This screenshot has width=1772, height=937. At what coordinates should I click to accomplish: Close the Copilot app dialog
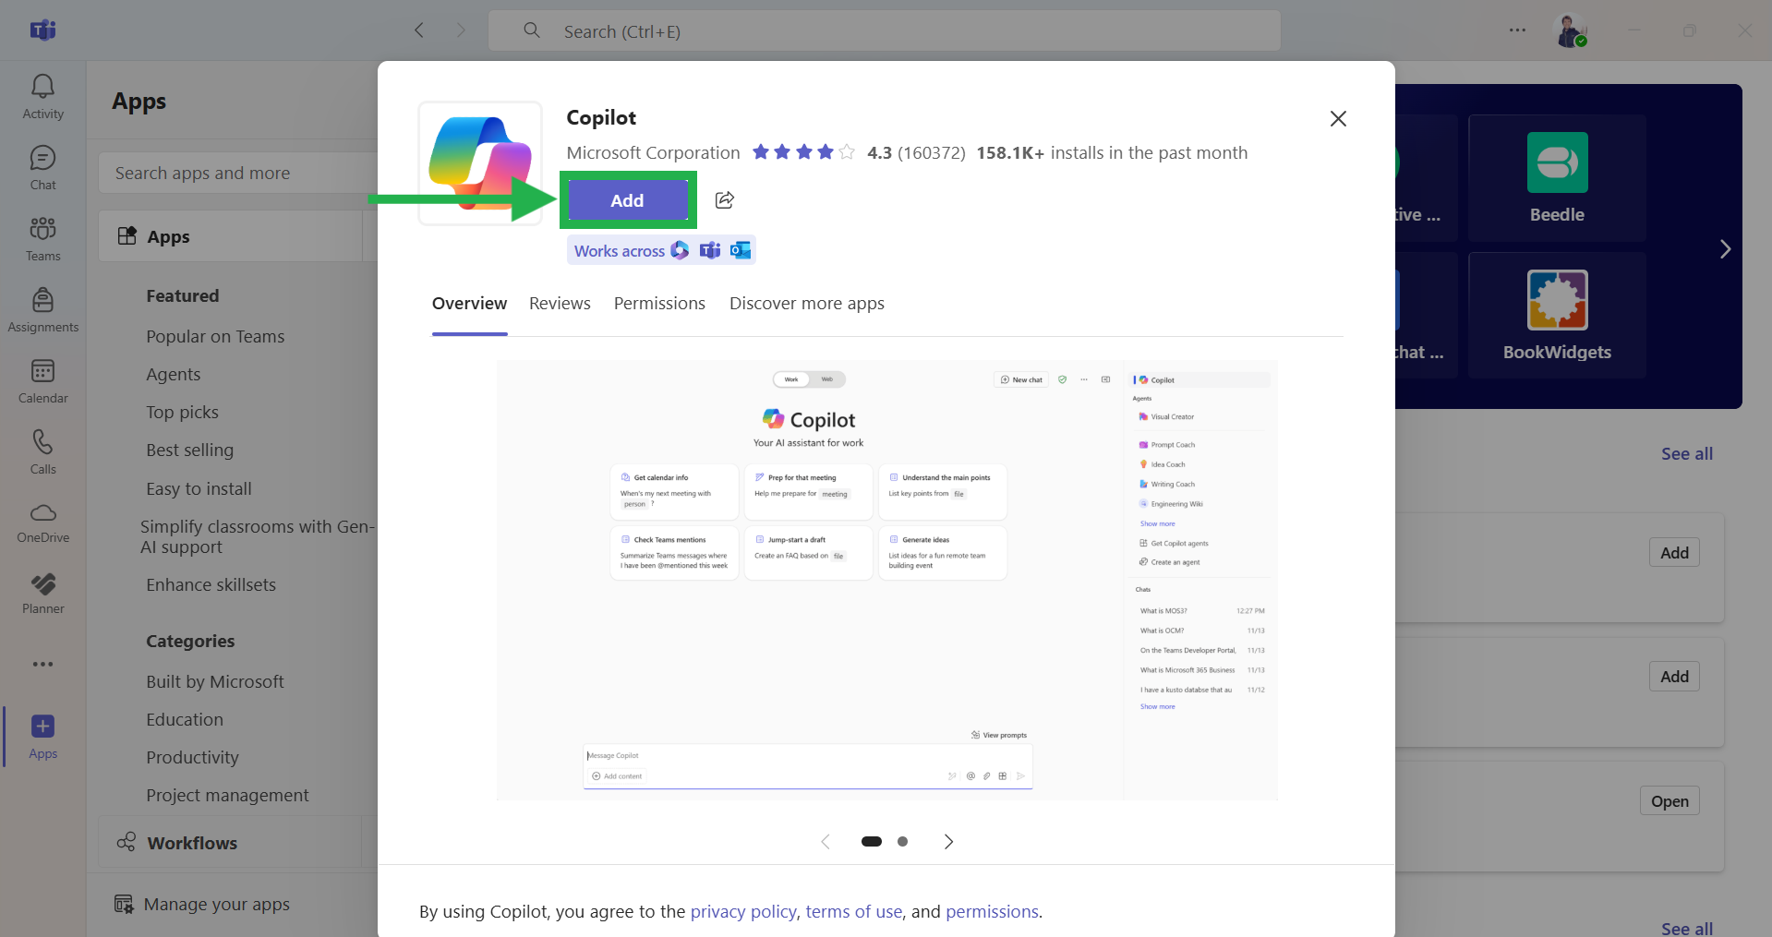(x=1338, y=118)
